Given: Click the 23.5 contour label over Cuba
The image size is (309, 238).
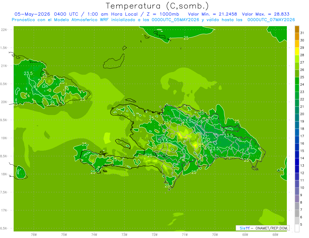Looking at the screenshot, I should [x=28, y=73].
